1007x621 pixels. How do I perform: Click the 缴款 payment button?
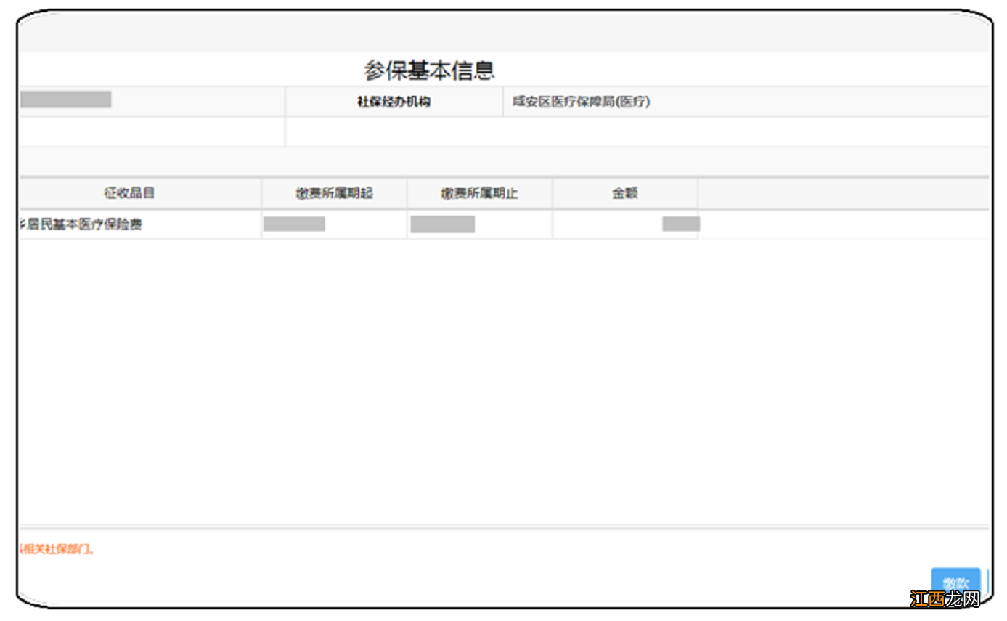tap(955, 583)
